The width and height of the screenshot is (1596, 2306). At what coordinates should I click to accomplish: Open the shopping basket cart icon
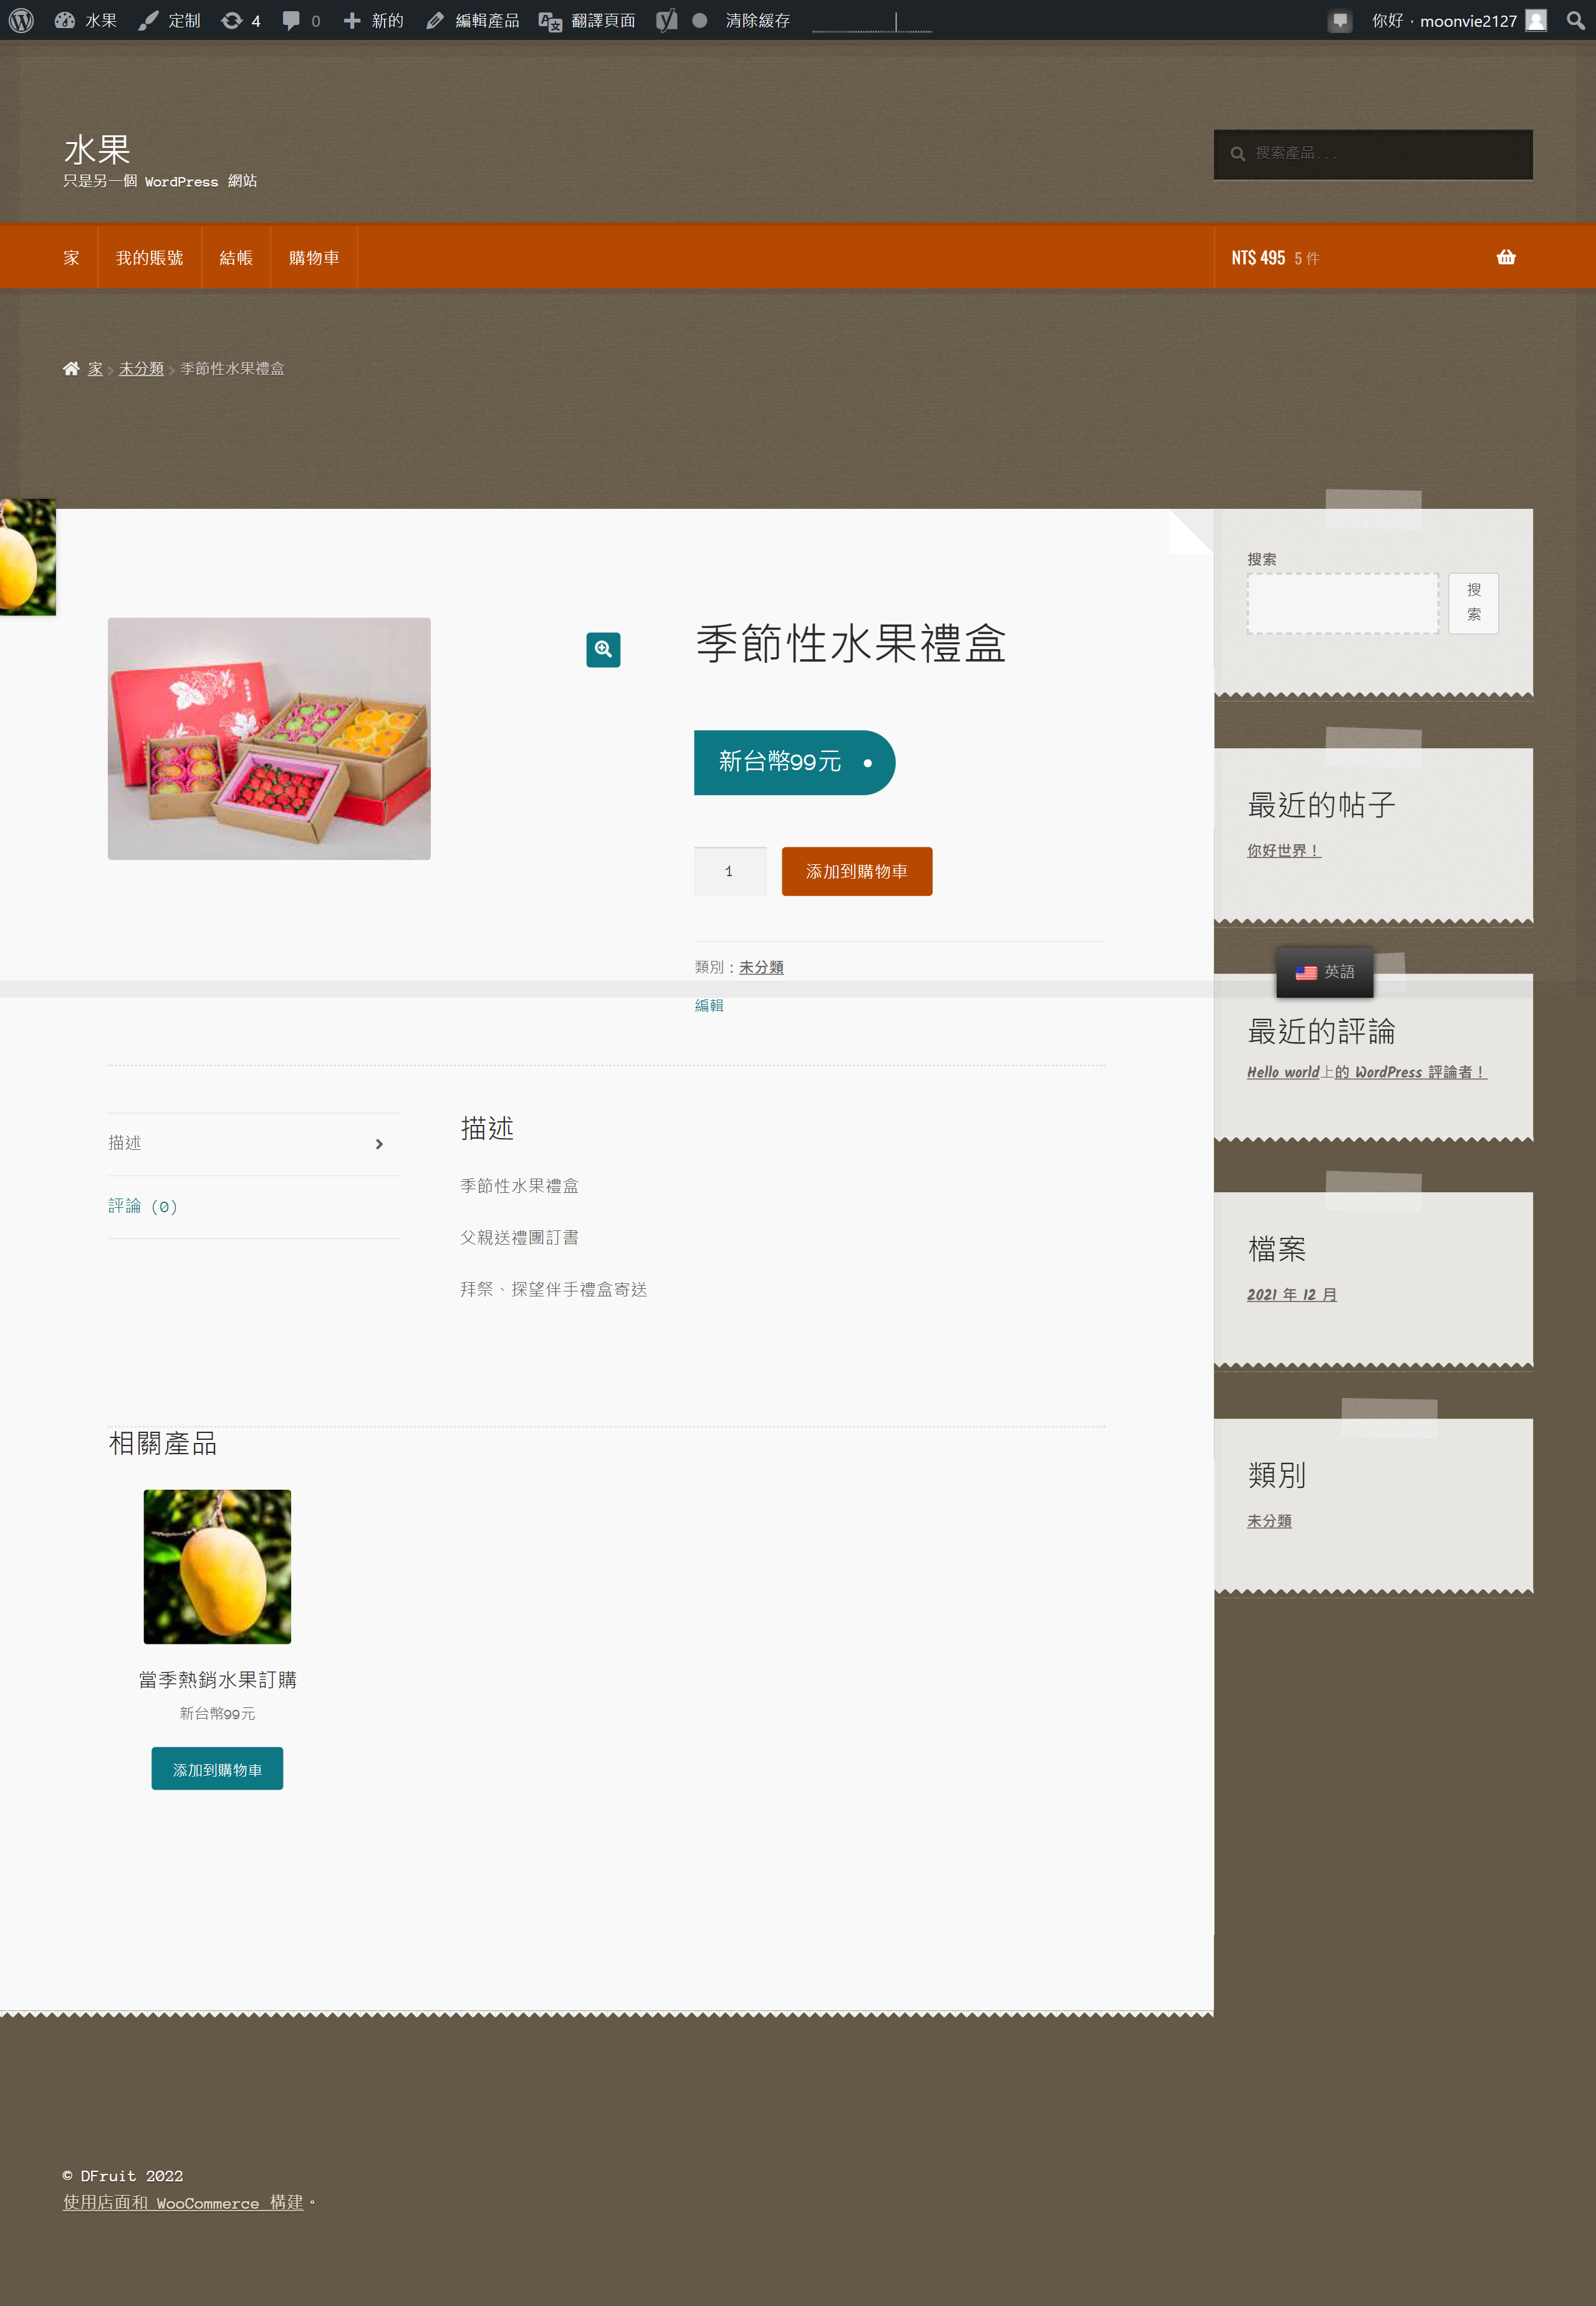pyautogui.click(x=1505, y=258)
